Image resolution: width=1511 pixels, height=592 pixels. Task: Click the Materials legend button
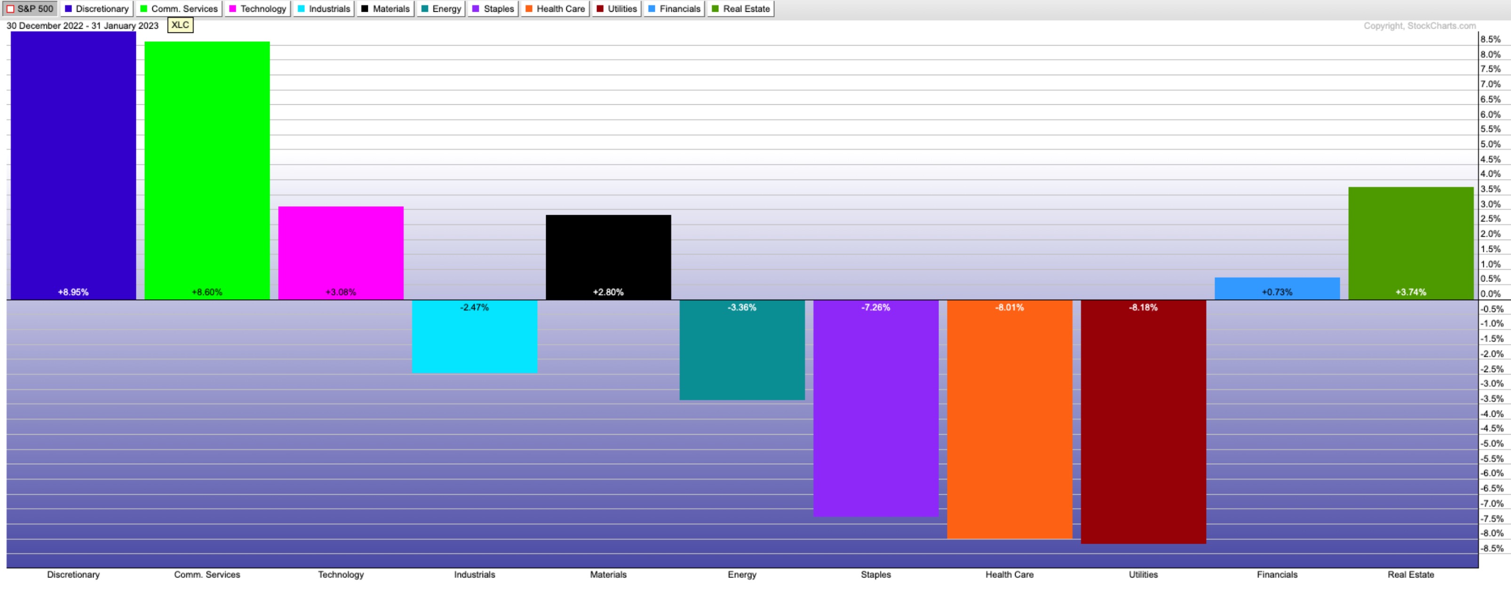pyautogui.click(x=385, y=9)
